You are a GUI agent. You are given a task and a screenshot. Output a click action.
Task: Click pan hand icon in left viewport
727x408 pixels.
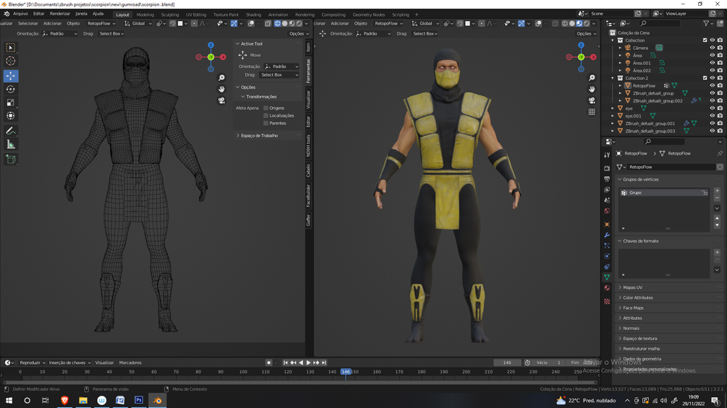pyautogui.click(x=221, y=89)
